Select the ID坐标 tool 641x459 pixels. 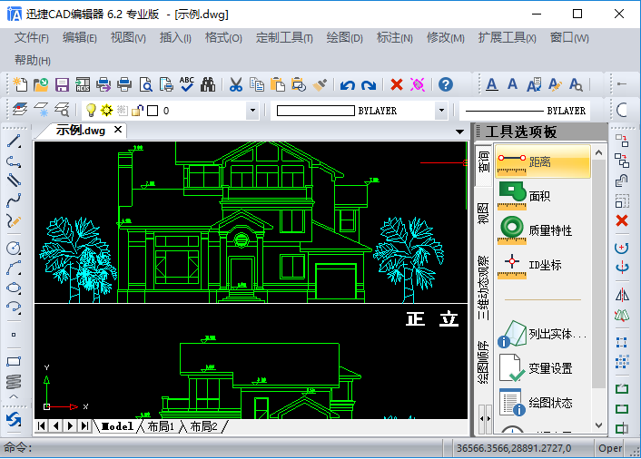coord(543,265)
